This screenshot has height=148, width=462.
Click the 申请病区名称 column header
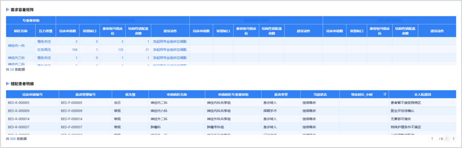tap(177, 94)
